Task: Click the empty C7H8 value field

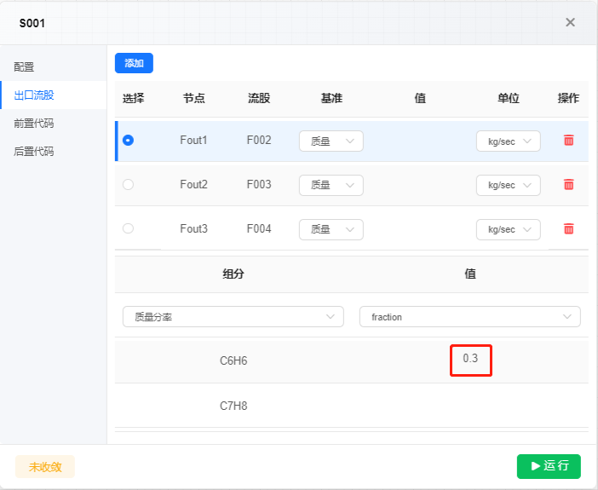Action: [x=470, y=406]
